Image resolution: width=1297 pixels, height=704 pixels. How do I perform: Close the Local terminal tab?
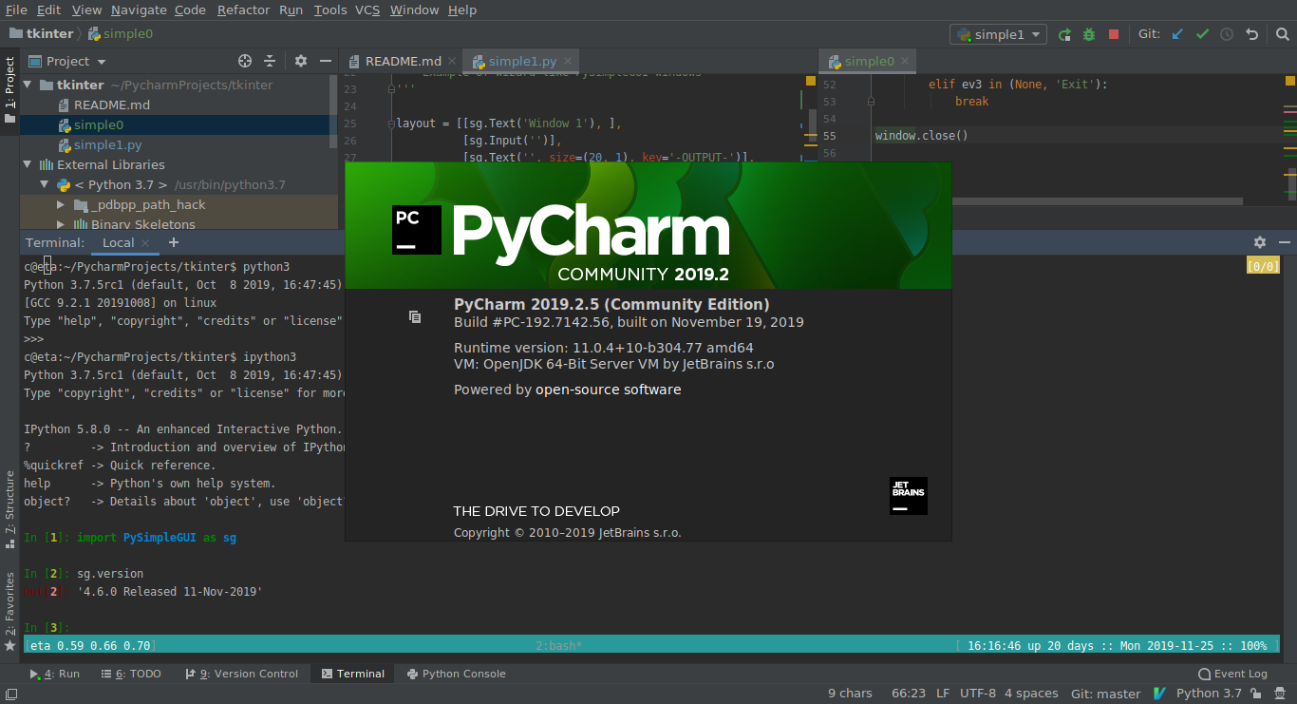click(x=145, y=242)
